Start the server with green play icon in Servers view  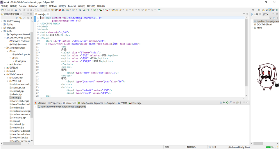pos(227,103)
